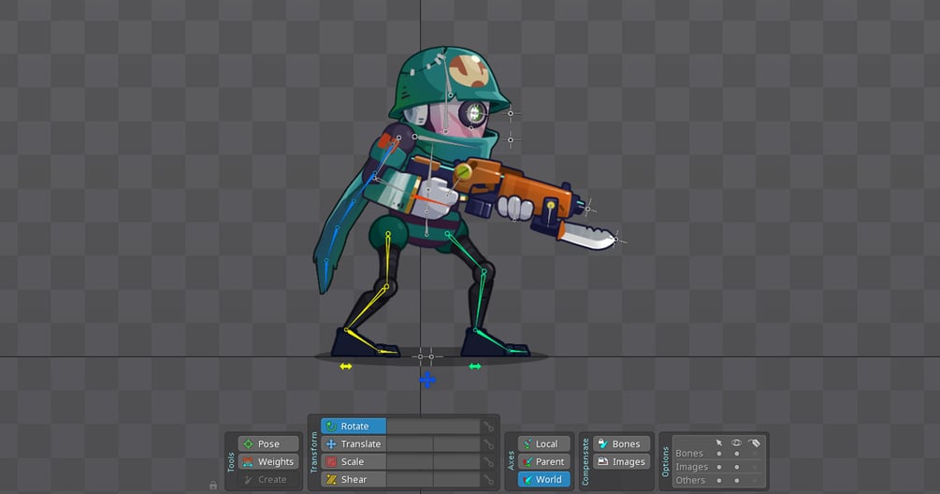940x494 pixels.
Task: Click the lock icon beside the Tools panel
Action: 213,485
